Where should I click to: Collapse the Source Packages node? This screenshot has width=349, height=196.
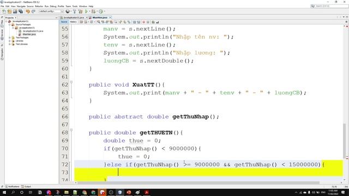(10, 24)
